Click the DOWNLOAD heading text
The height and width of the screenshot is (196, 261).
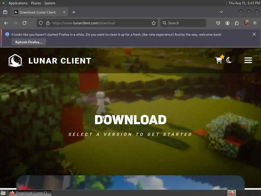click(130, 120)
